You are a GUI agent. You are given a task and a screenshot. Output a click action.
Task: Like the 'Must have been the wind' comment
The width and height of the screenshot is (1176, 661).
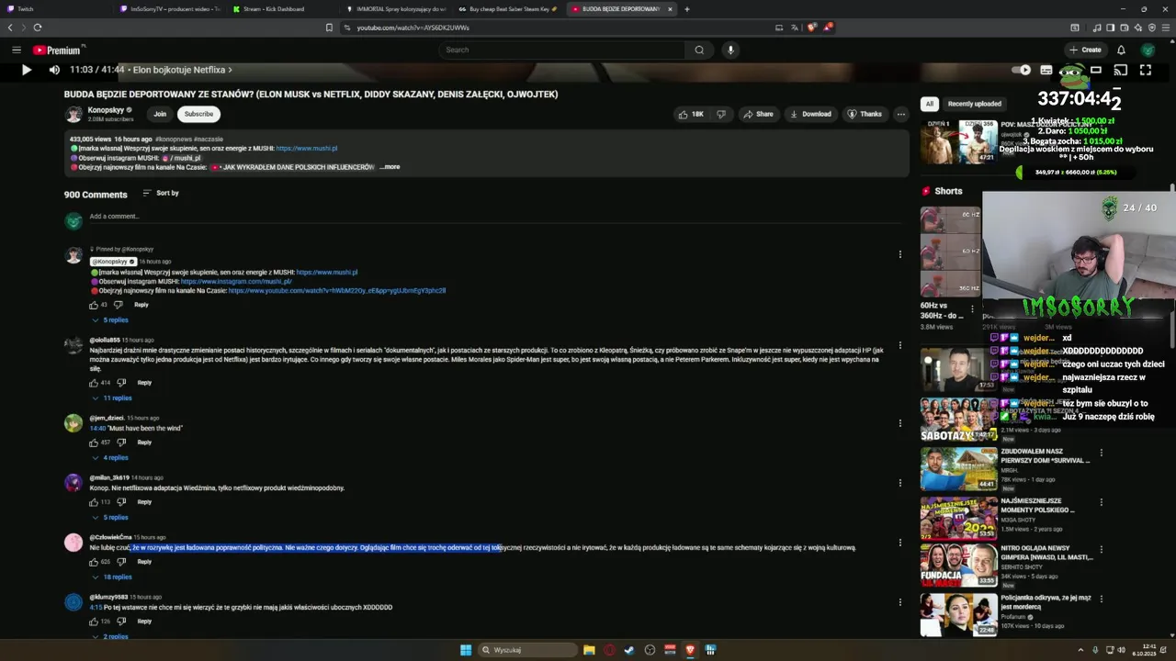click(94, 442)
